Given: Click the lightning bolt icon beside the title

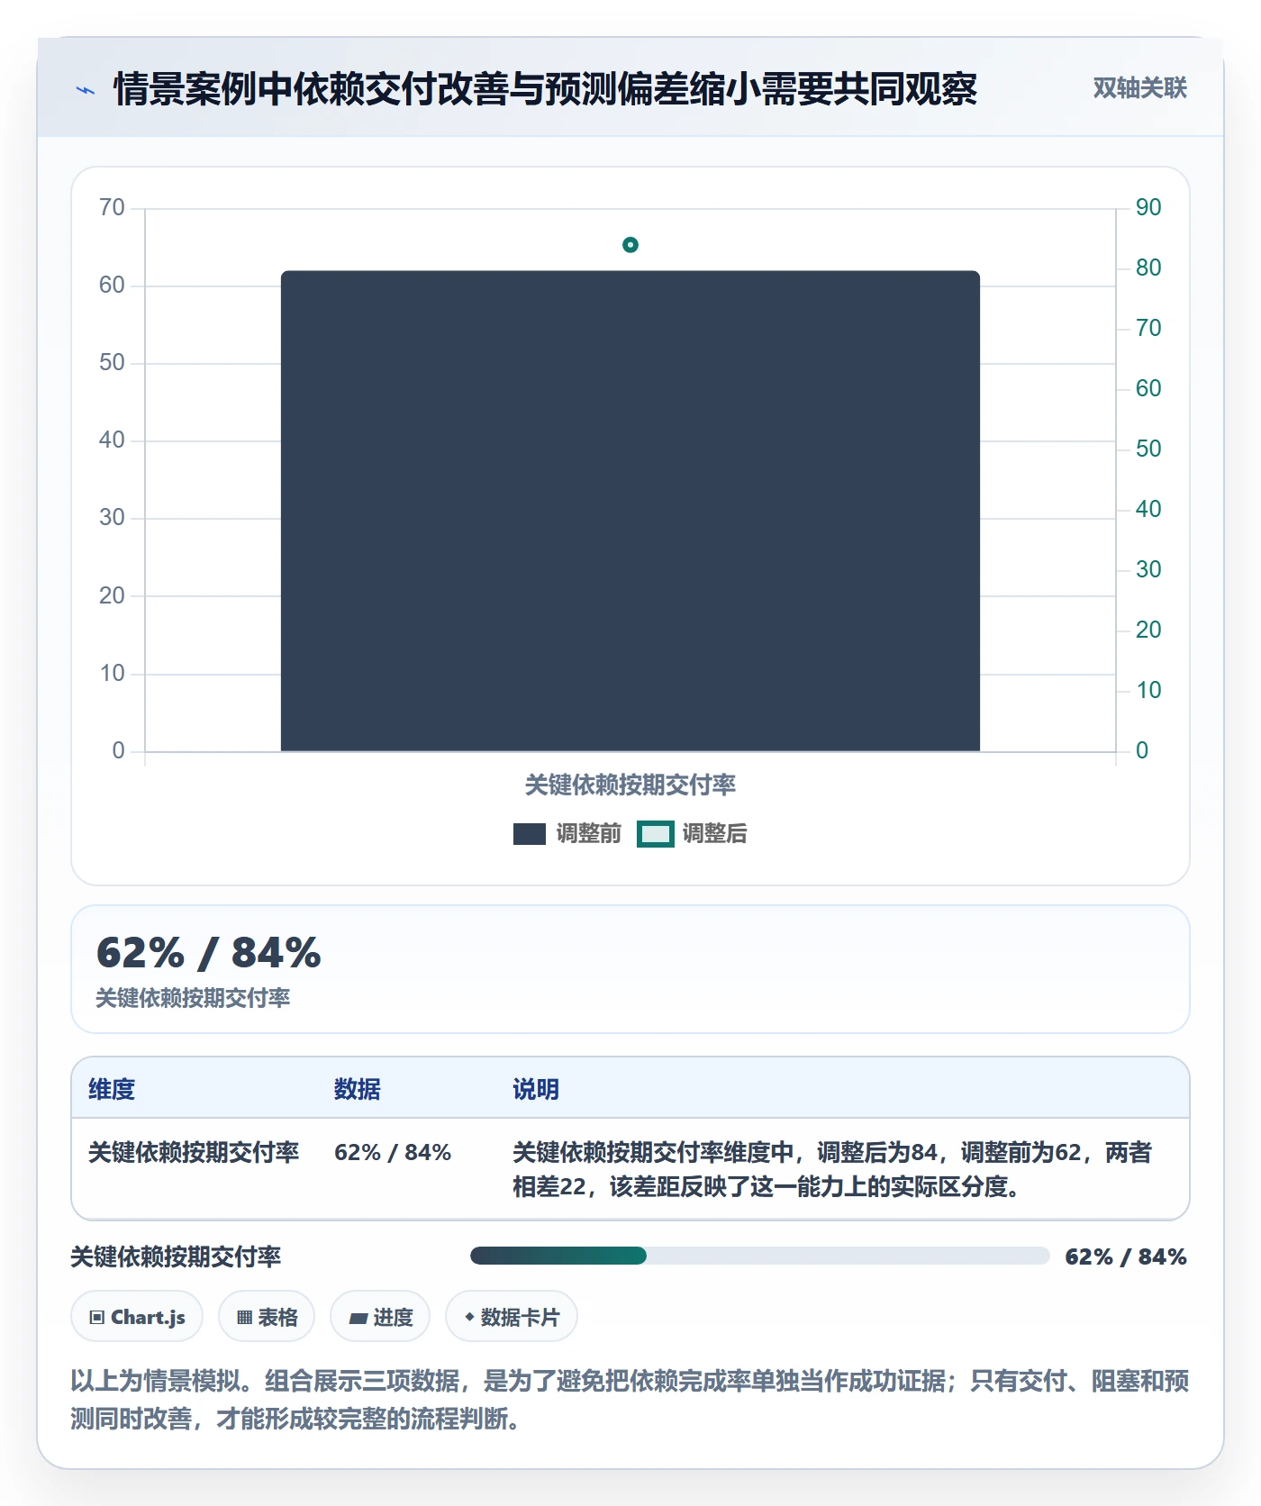Looking at the screenshot, I should 86,90.
